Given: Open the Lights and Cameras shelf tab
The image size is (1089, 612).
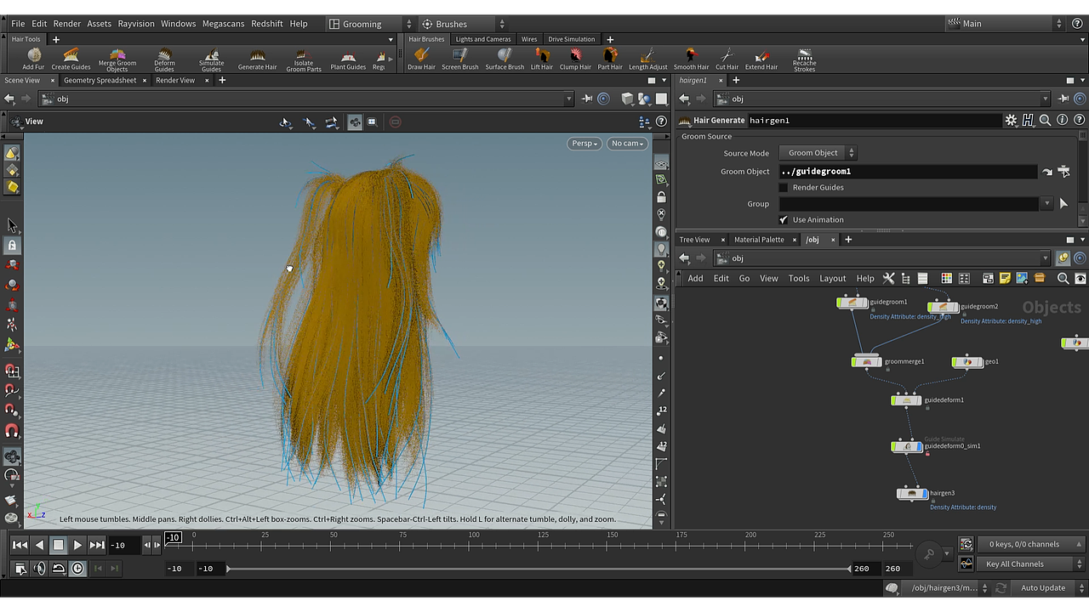Looking at the screenshot, I should tap(483, 39).
